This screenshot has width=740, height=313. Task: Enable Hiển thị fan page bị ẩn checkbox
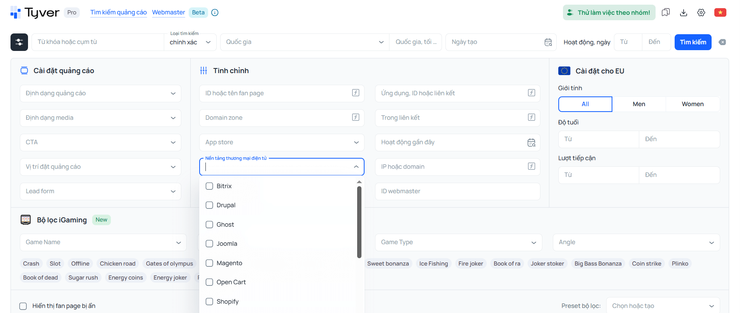[23, 306]
